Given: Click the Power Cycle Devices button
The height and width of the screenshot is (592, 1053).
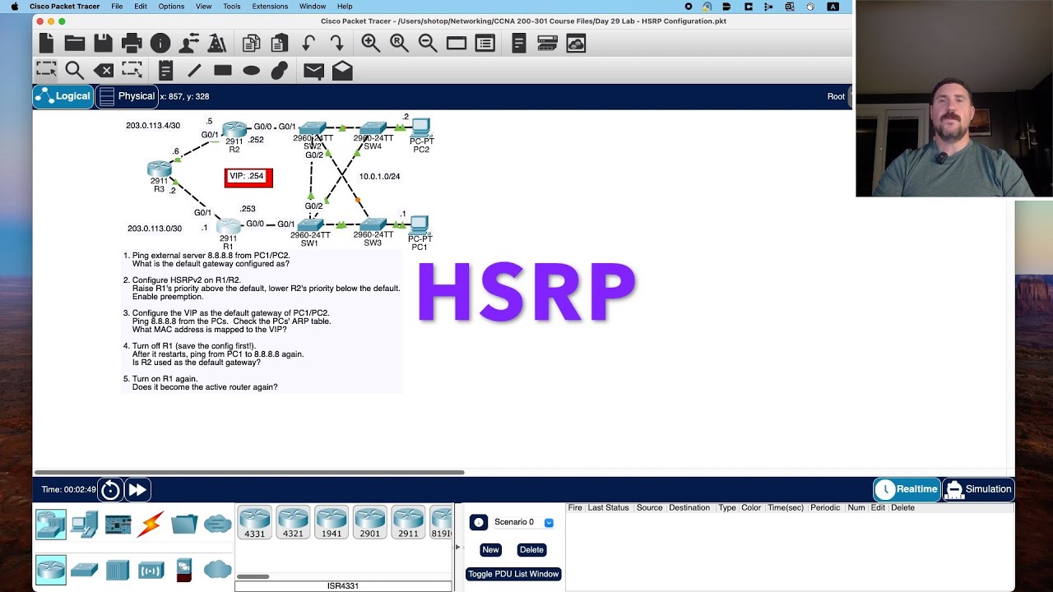Looking at the screenshot, I should (110, 490).
